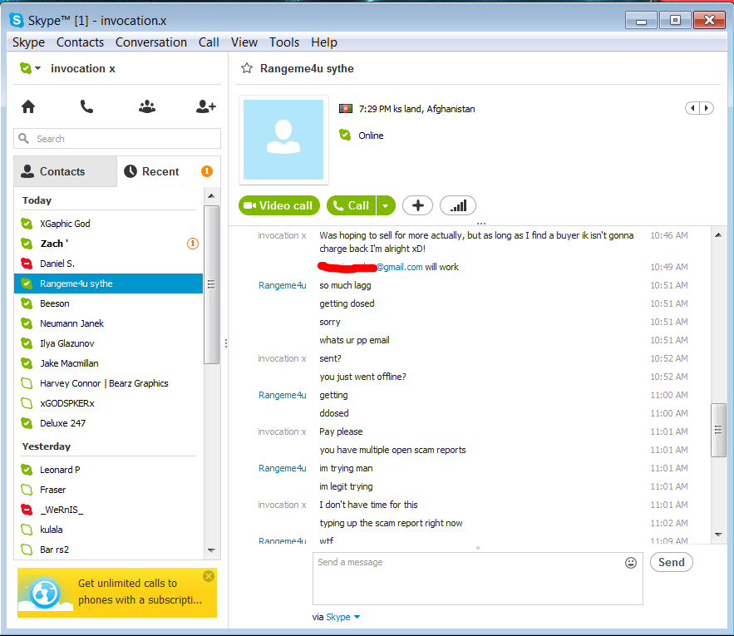
Task: Select kulala conversation
Action: tap(109, 530)
